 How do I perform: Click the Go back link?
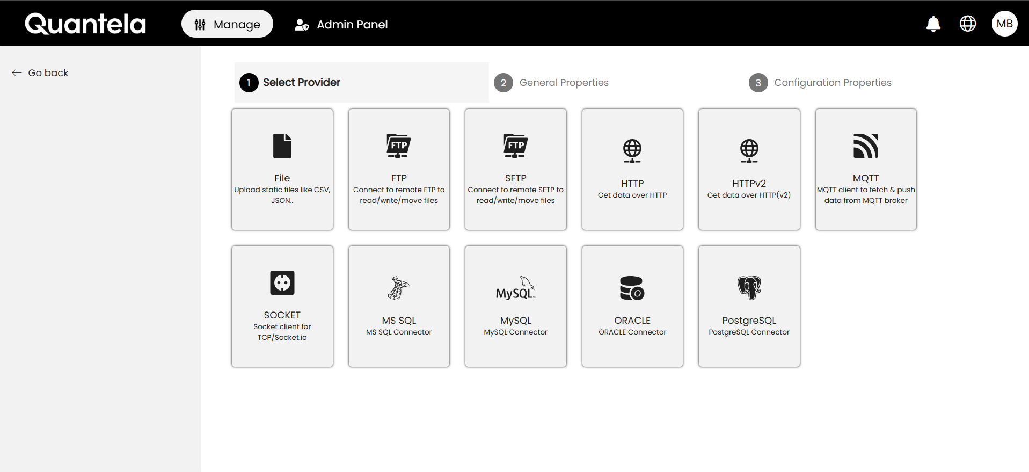click(40, 73)
